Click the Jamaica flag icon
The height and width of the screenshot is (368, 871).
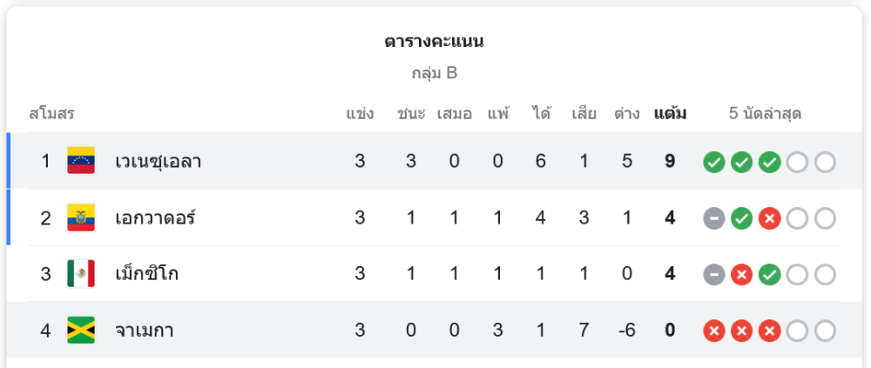pos(81,331)
